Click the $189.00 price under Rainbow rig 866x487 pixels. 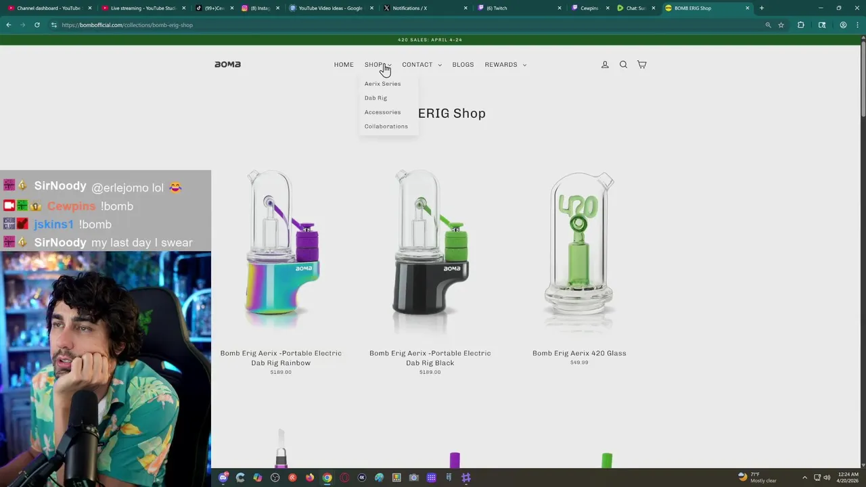[x=281, y=372]
